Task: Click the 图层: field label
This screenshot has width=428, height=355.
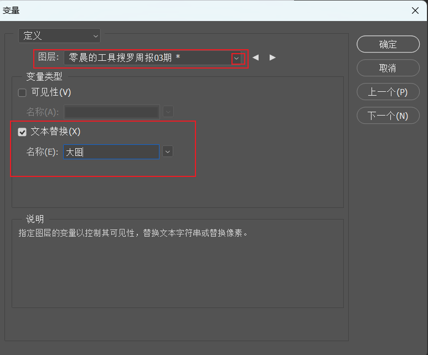Action: 48,57
